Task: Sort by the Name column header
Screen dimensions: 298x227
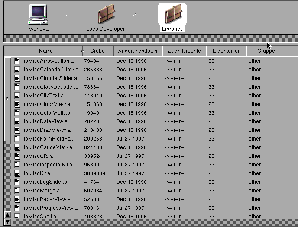Action: 45,51
